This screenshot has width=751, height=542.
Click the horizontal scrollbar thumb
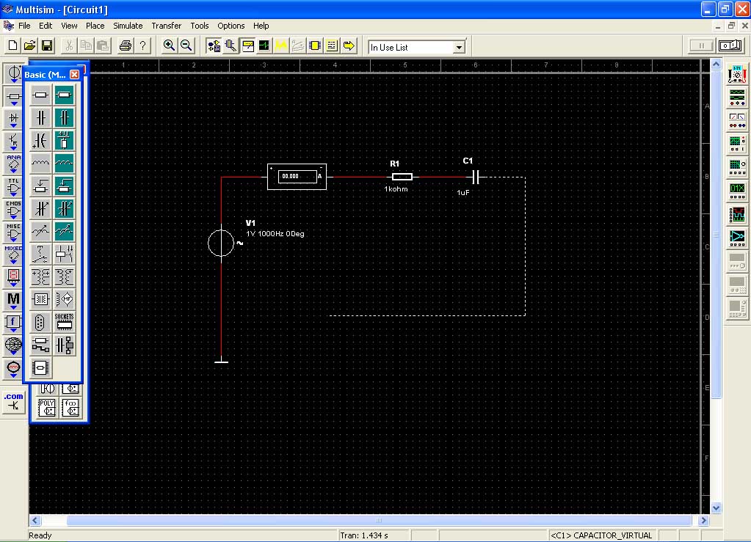click(378, 520)
